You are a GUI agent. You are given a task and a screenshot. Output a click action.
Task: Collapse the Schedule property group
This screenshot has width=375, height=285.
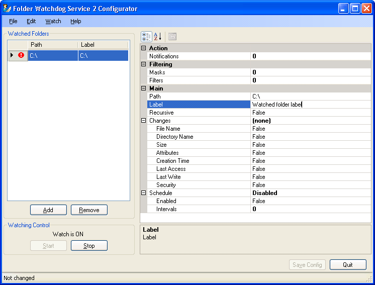point(143,193)
